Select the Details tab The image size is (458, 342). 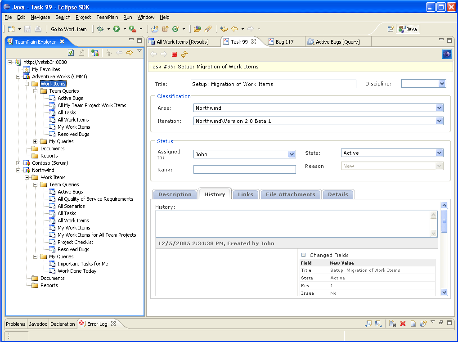click(x=338, y=194)
